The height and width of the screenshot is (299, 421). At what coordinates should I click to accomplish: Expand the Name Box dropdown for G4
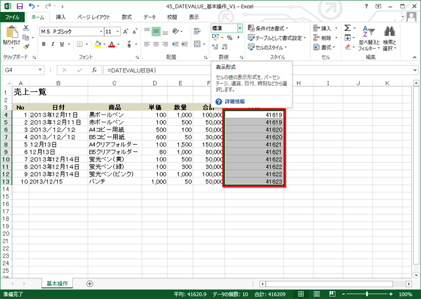[40, 70]
